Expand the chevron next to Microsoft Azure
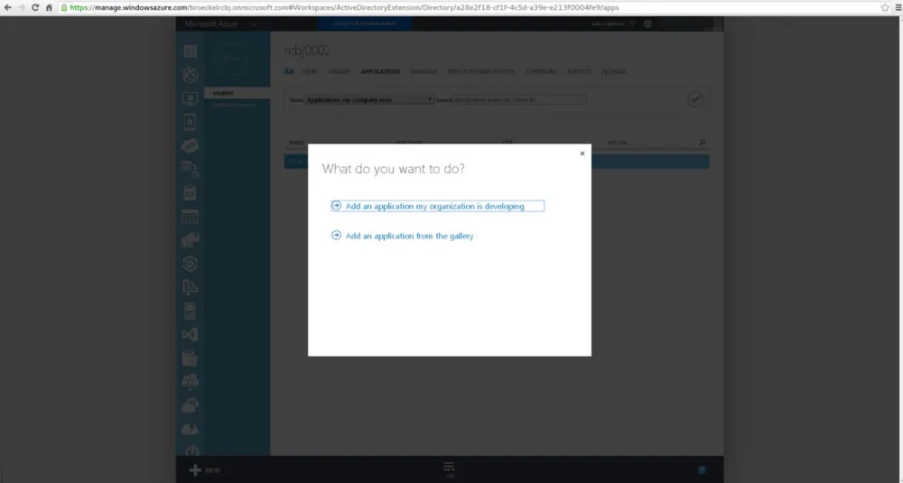This screenshot has height=483, width=903. (254, 24)
